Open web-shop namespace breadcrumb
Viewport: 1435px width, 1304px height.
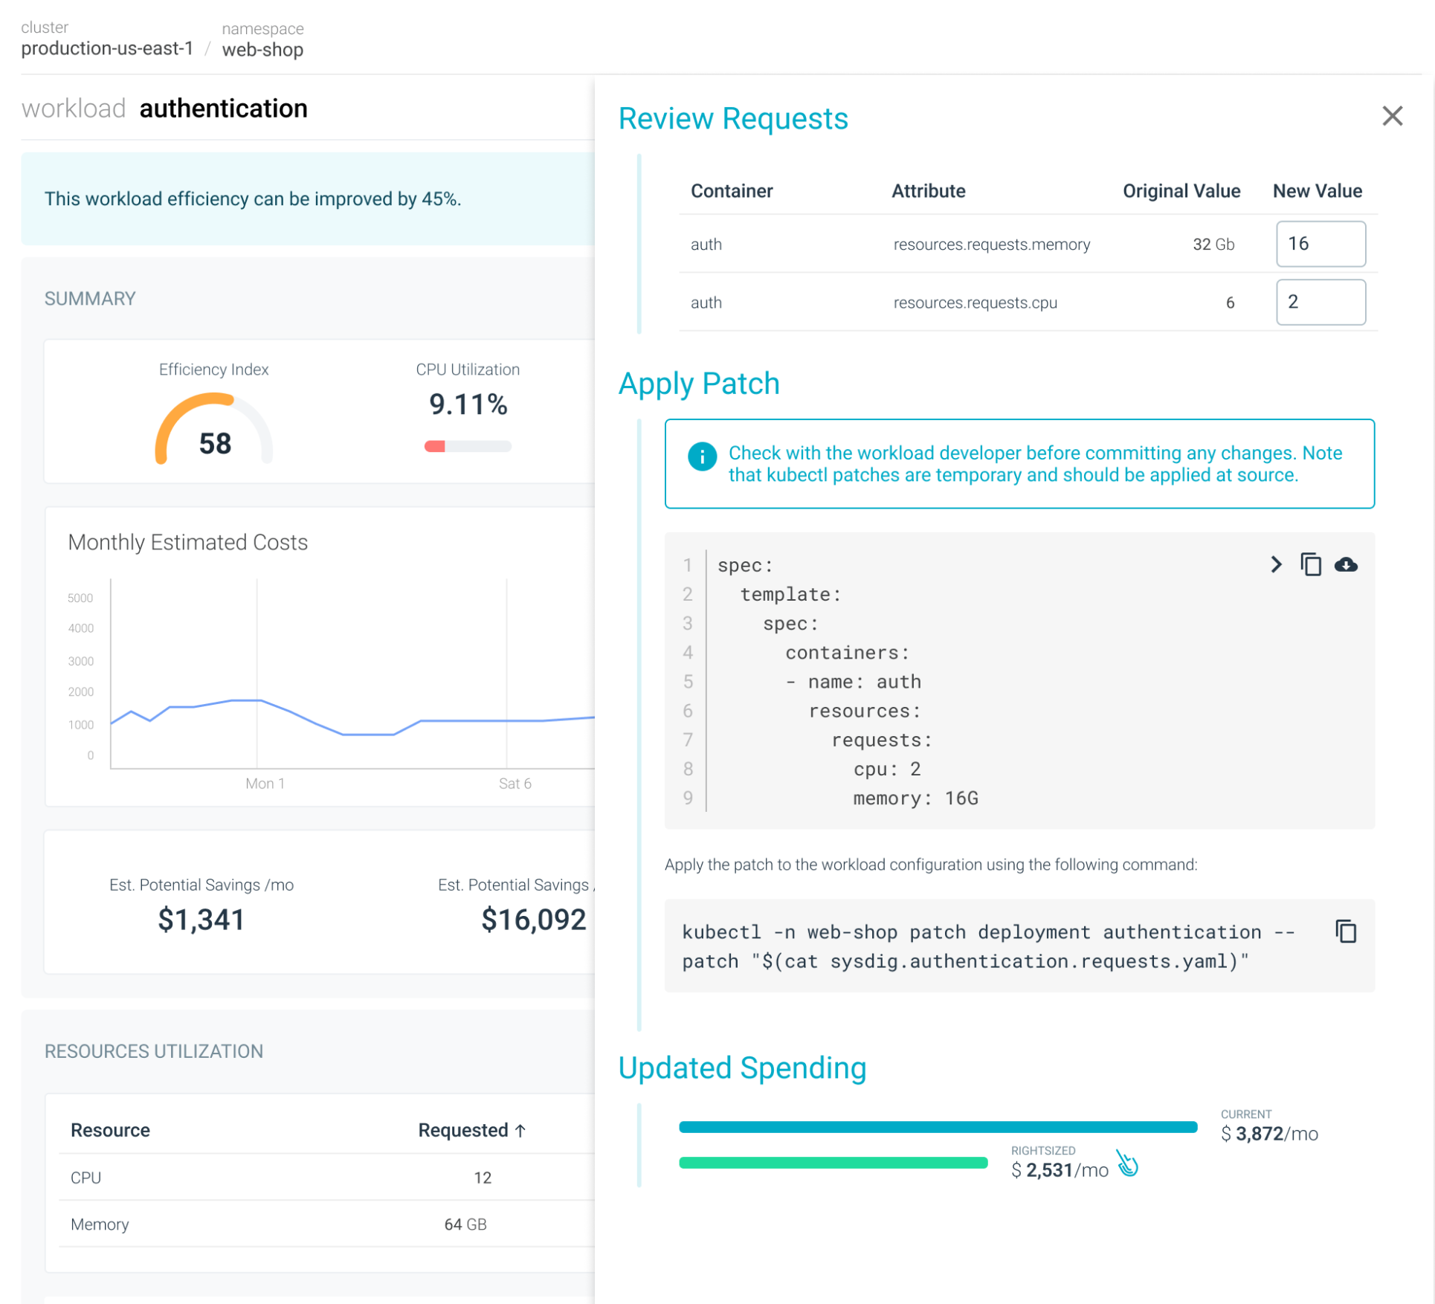[262, 50]
